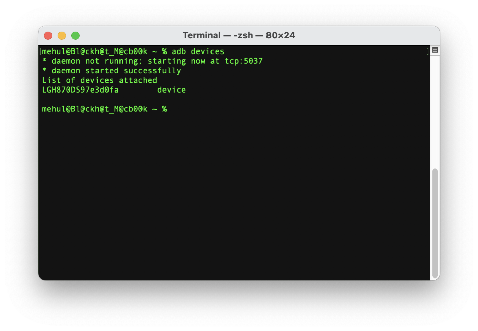This screenshot has width=478, height=331.
Task: Click the split pane icon
Action: (435, 50)
